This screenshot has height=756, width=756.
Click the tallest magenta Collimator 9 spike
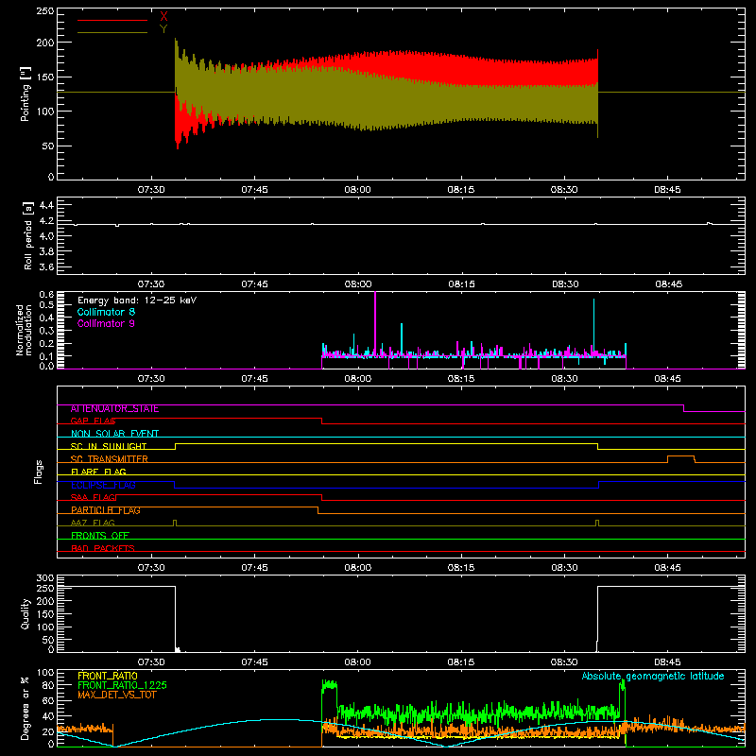pos(375,323)
